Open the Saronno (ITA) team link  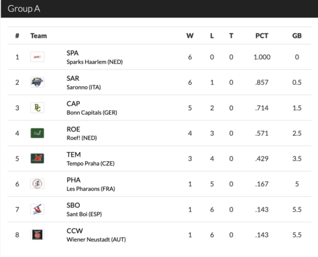(84, 87)
